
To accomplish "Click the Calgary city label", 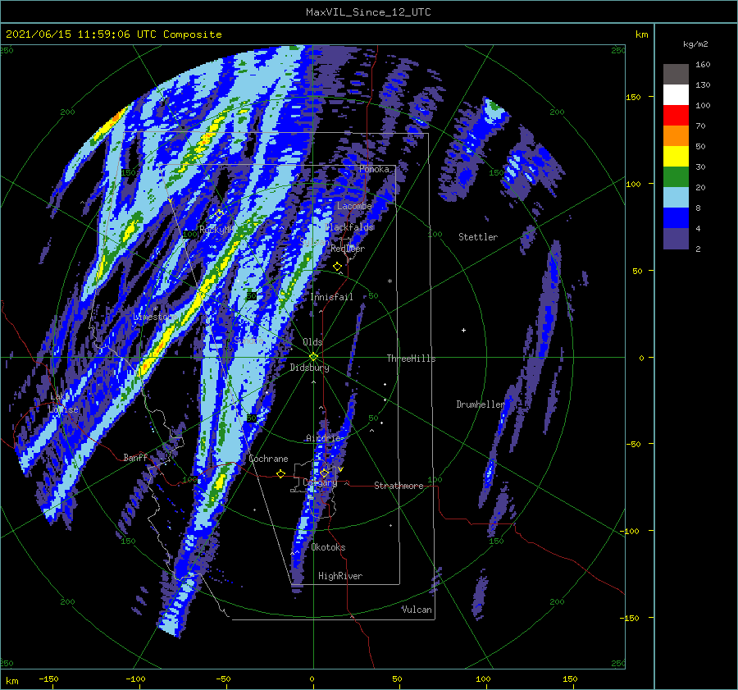I will click(x=320, y=482).
